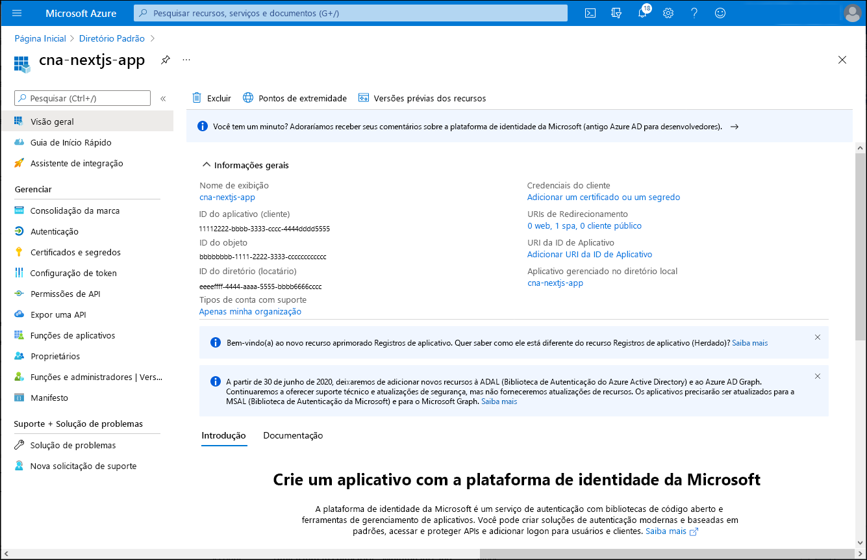This screenshot has height=560, width=867.
Task: Click the Pontos de extremidade globe icon
Action: pos(248,98)
